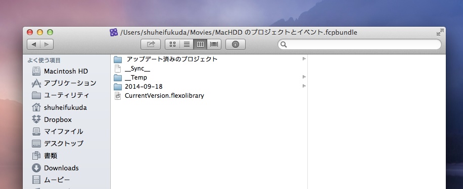
Task: Open Downloads in the sidebar
Action: [61, 168]
